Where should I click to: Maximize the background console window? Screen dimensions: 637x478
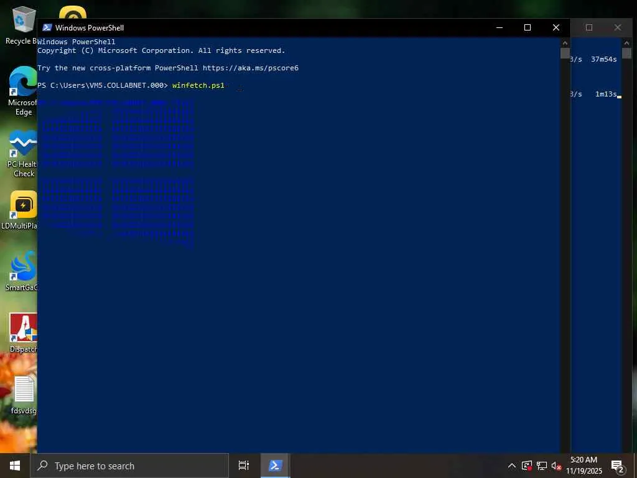(589, 27)
